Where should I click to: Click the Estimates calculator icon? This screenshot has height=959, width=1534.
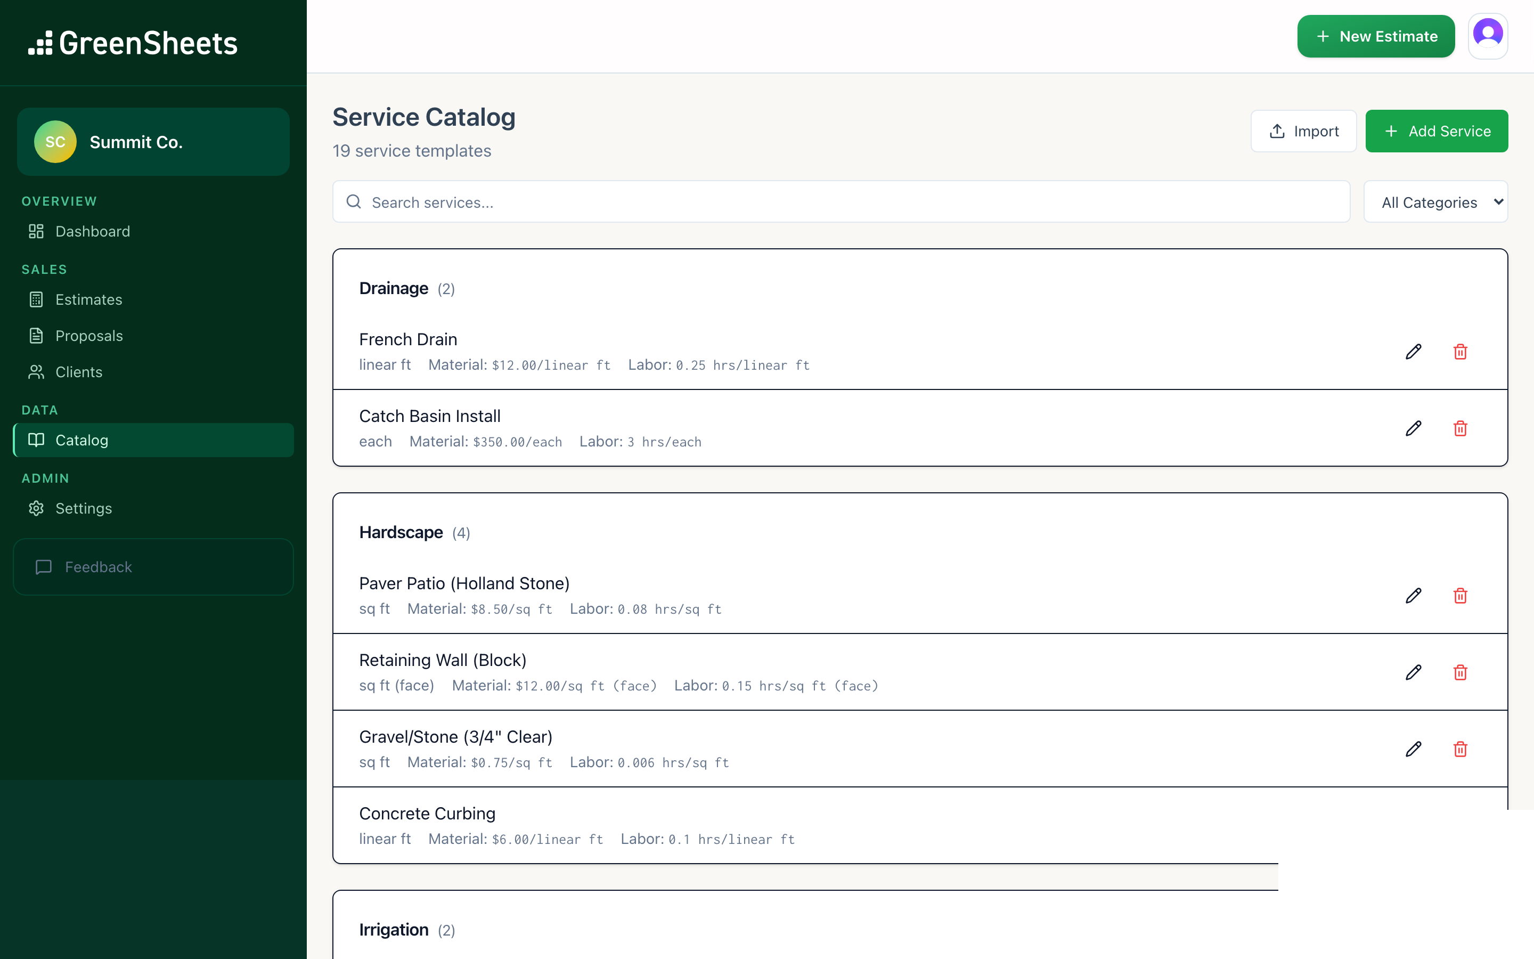point(36,299)
